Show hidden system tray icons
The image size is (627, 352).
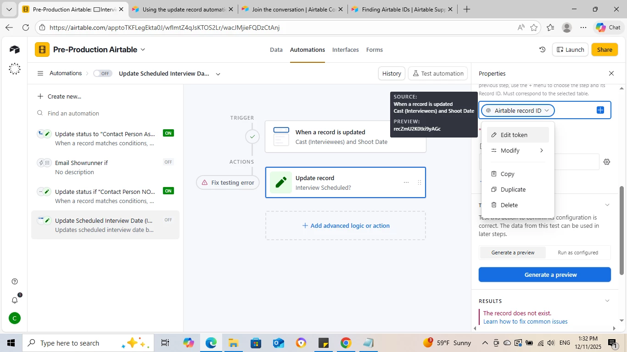[x=485, y=343]
